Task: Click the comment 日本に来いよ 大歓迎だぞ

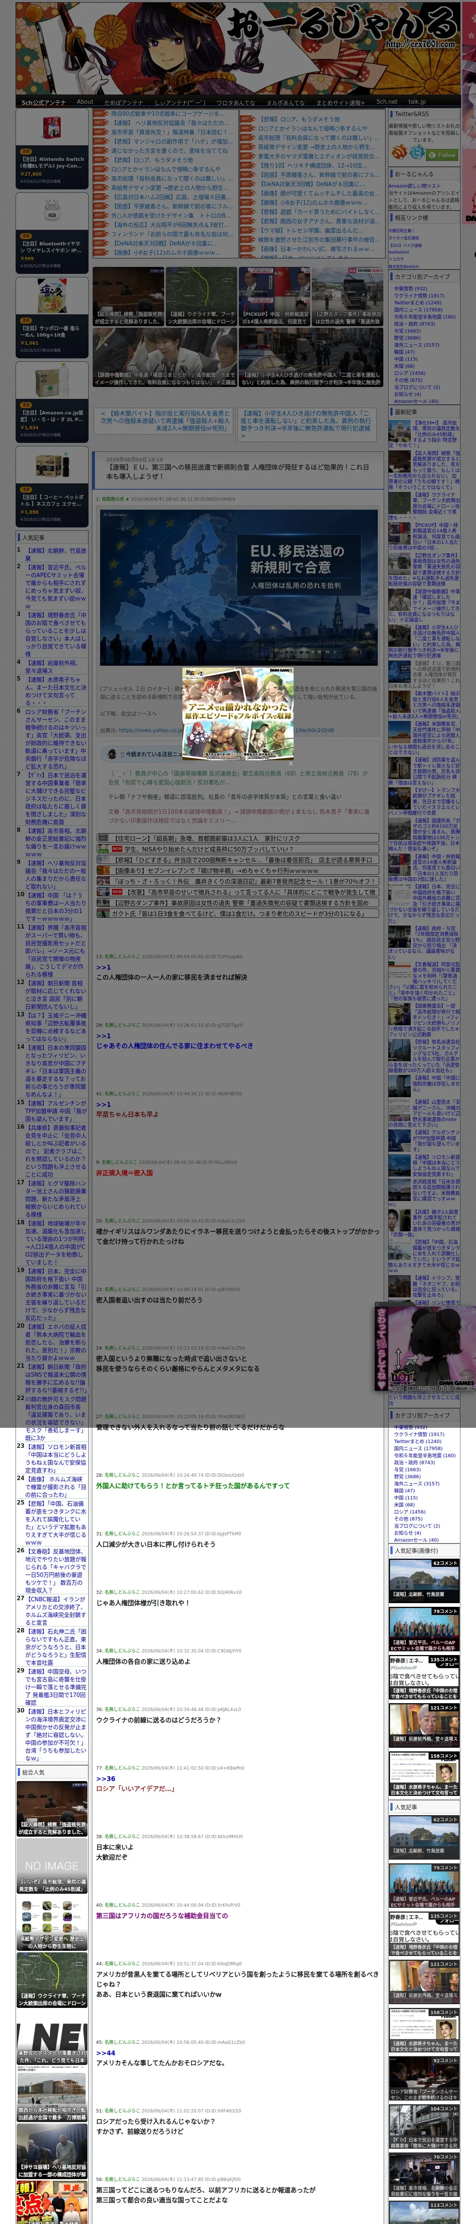Action: coord(115,1852)
